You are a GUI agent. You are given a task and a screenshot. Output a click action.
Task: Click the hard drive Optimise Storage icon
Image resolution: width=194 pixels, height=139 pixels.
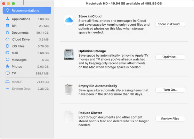pyautogui.click(x=69, y=55)
